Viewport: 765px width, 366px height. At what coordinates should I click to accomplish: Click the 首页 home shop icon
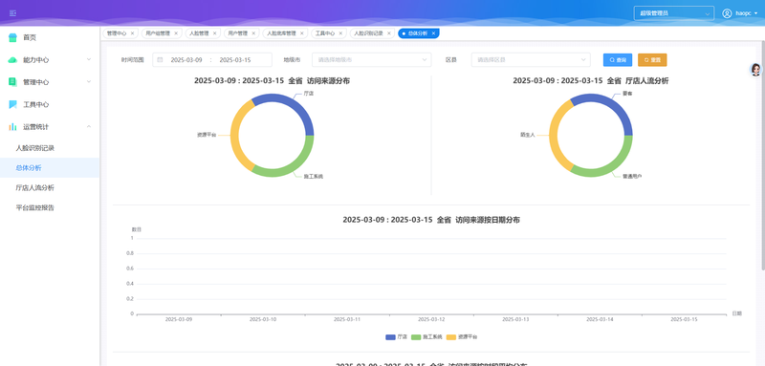point(12,37)
